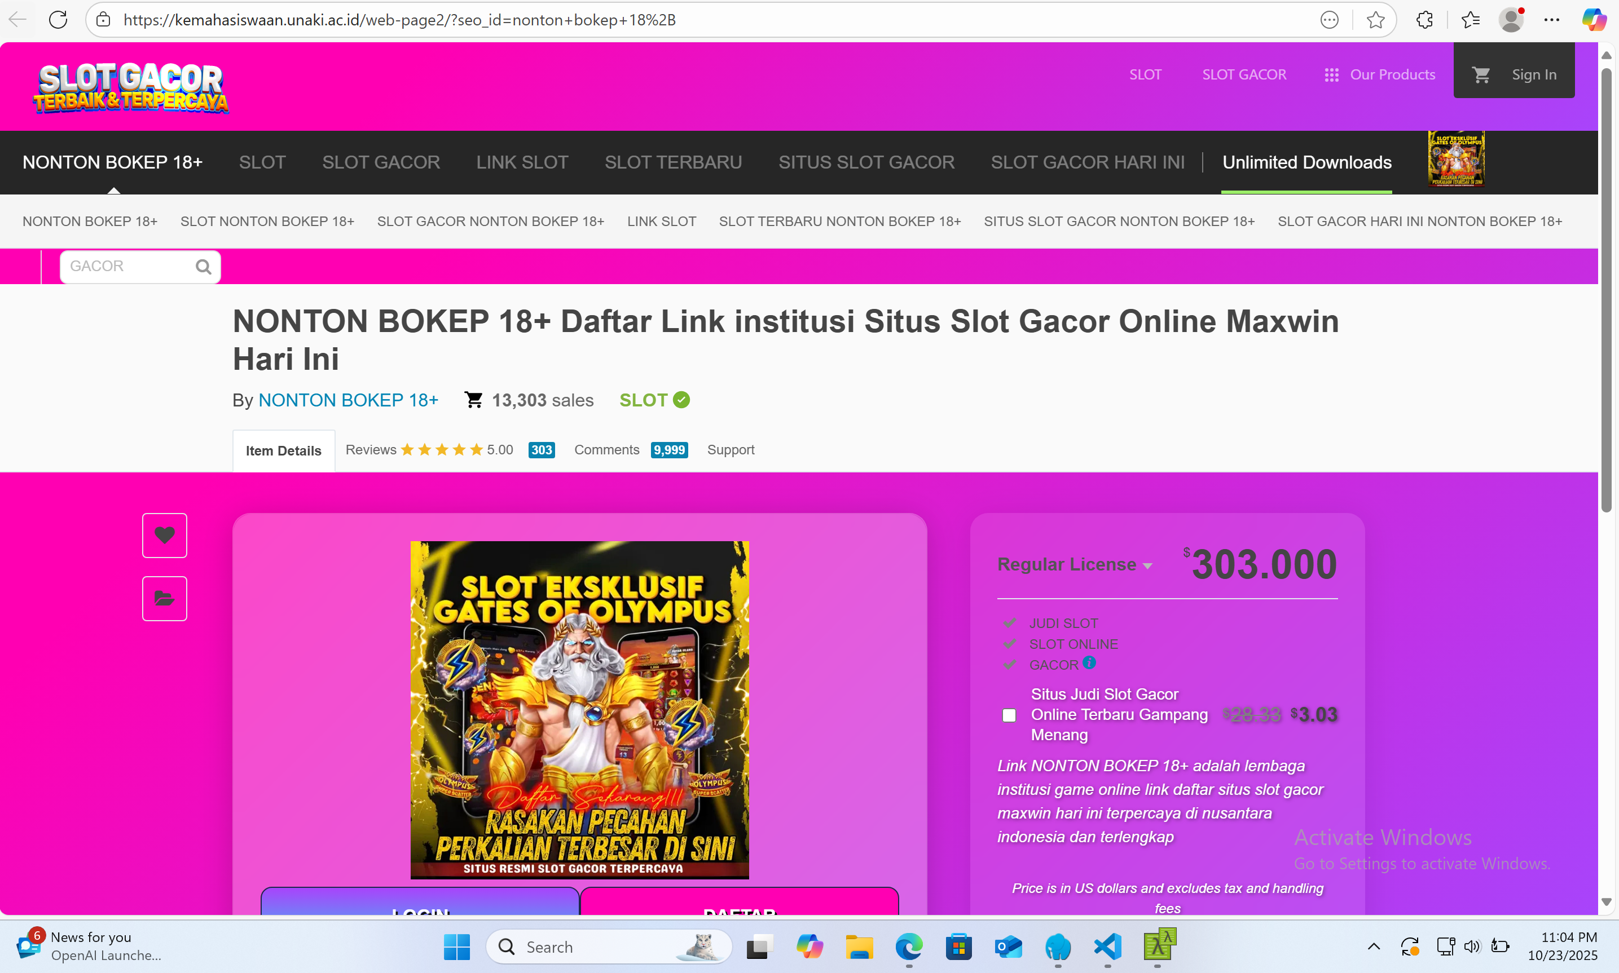The width and height of the screenshot is (1619, 973).
Task: Expand hidden icons chevron in system tray
Action: click(1374, 947)
